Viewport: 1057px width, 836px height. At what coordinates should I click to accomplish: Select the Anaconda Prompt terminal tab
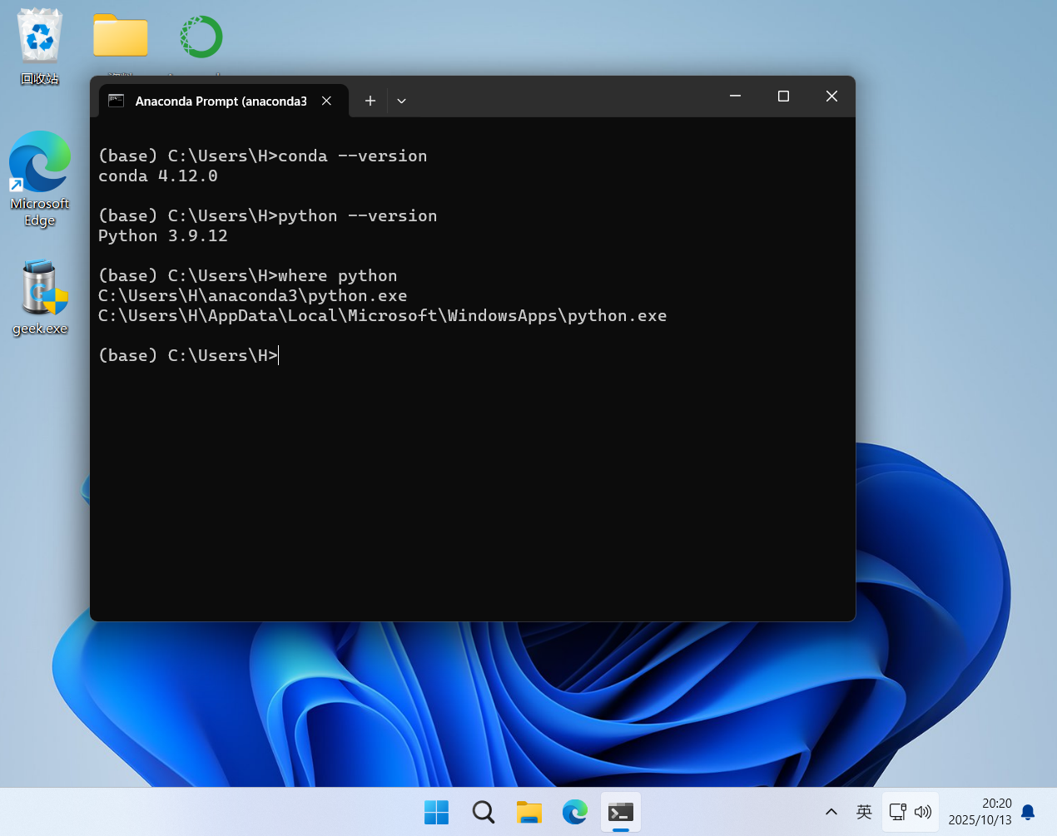coord(222,101)
